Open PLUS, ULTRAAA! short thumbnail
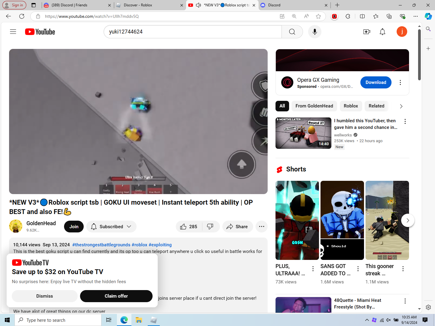The image size is (435, 326). tap(297, 220)
